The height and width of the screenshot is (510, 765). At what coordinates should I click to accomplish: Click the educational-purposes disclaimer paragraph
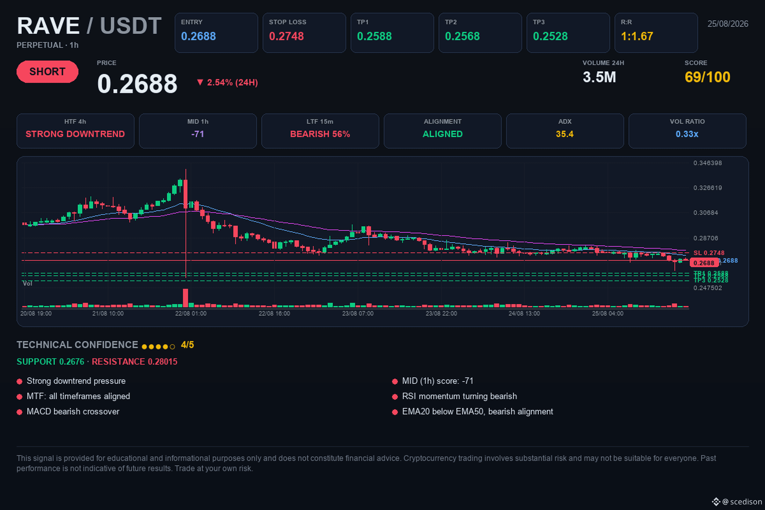click(x=366, y=463)
